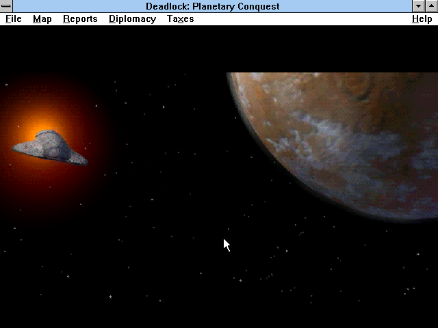Open the Taxes menu
Image resolution: width=438 pixels, height=328 pixels.
click(x=181, y=19)
